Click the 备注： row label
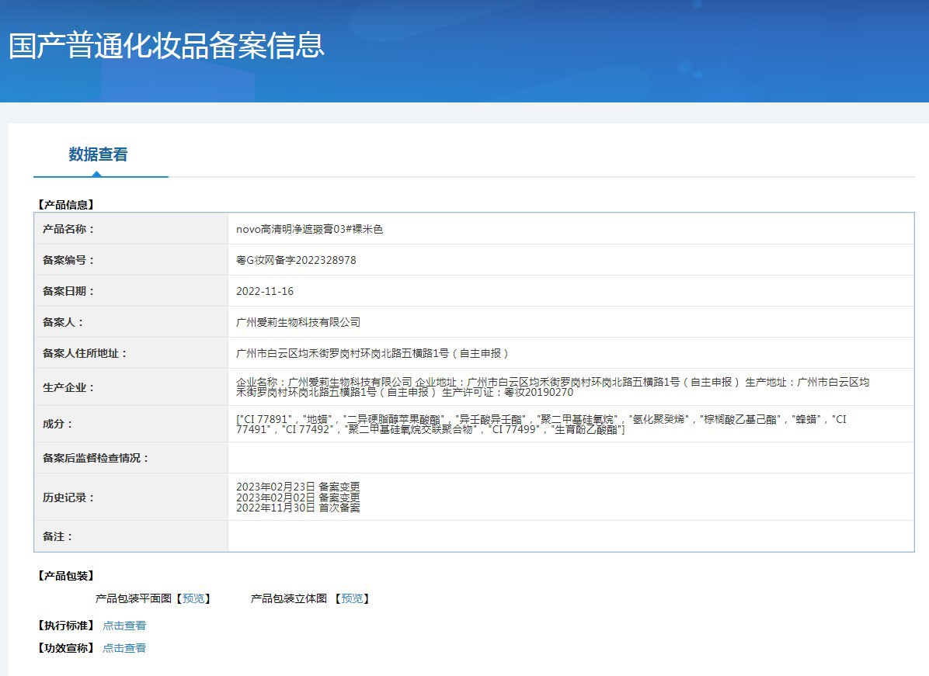Viewport: 929px width, 676px height. (57, 536)
